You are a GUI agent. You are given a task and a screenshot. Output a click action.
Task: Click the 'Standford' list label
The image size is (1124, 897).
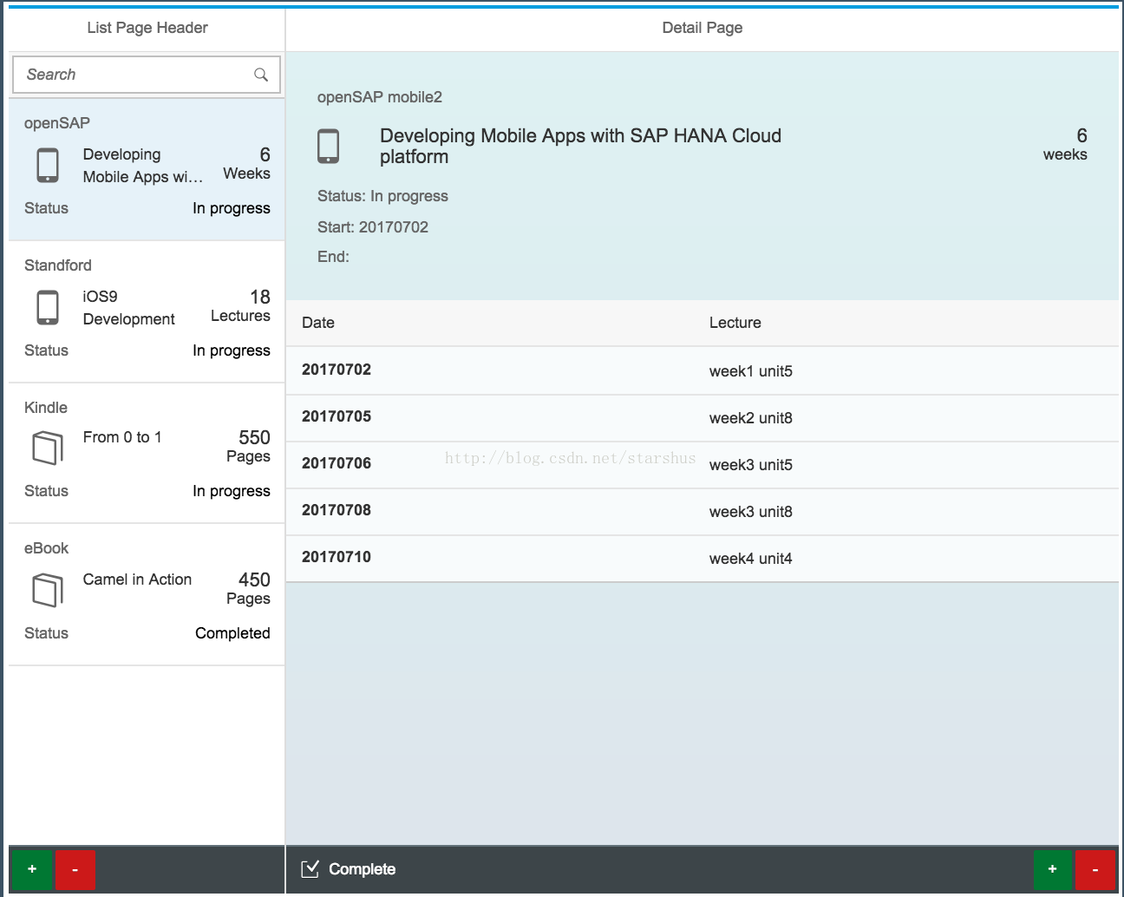click(x=58, y=265)
